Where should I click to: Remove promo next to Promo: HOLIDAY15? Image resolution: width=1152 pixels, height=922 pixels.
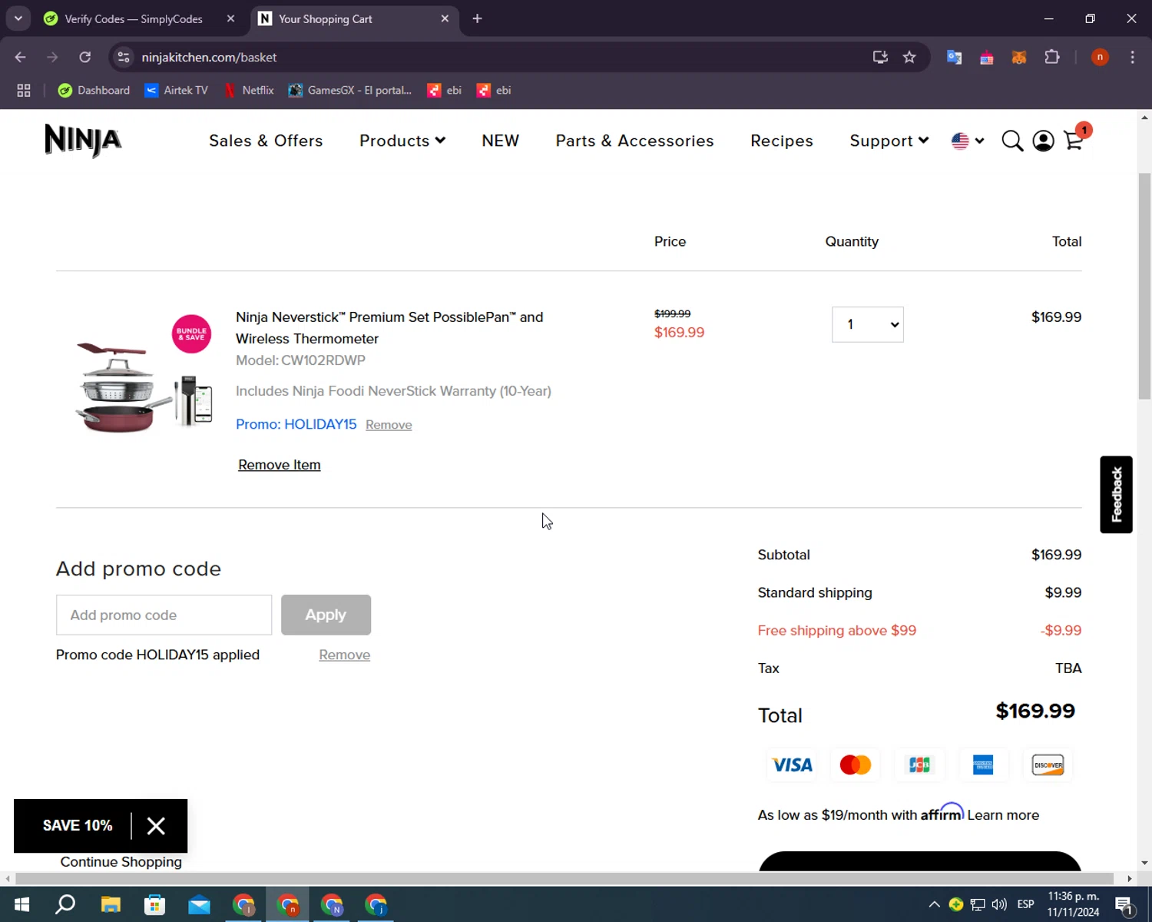tap(389, 425)
